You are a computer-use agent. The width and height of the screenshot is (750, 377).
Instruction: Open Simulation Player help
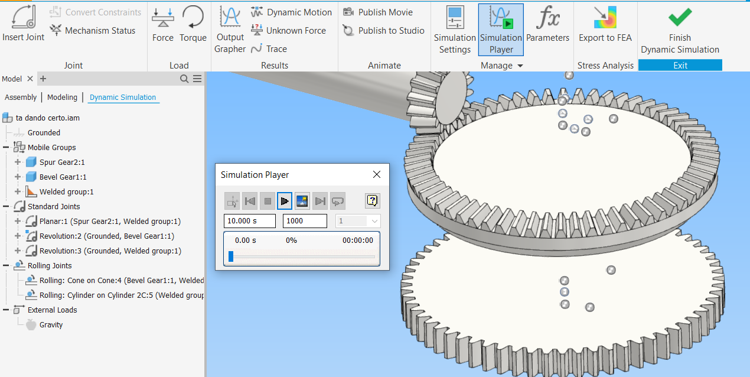point(373,201)
